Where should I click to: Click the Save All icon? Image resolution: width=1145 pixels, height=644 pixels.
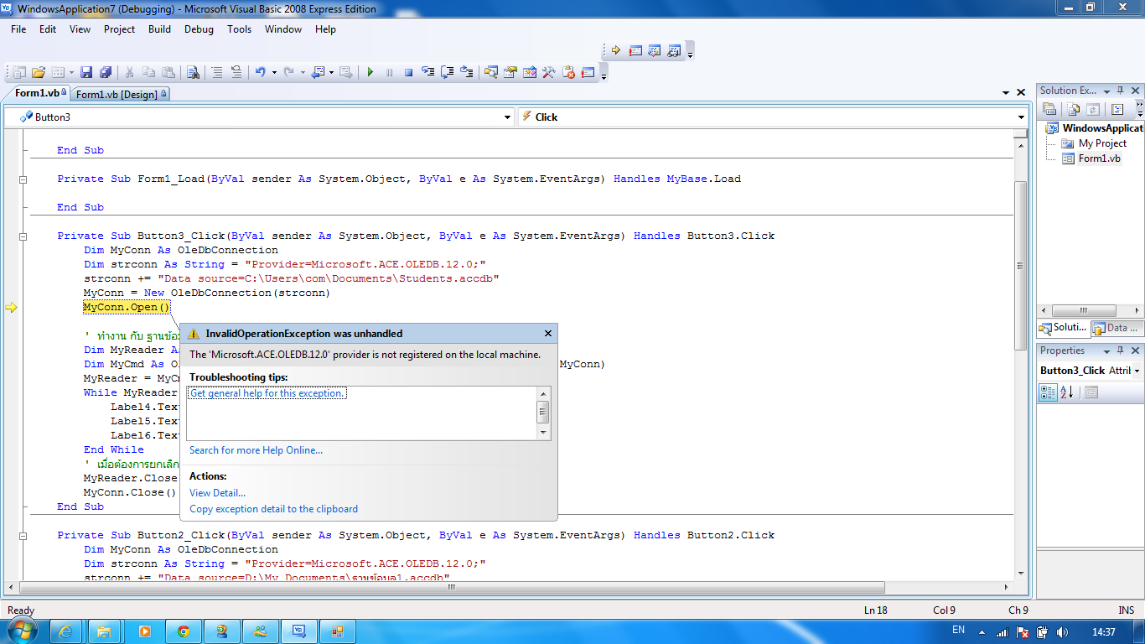tap(106, 72)
